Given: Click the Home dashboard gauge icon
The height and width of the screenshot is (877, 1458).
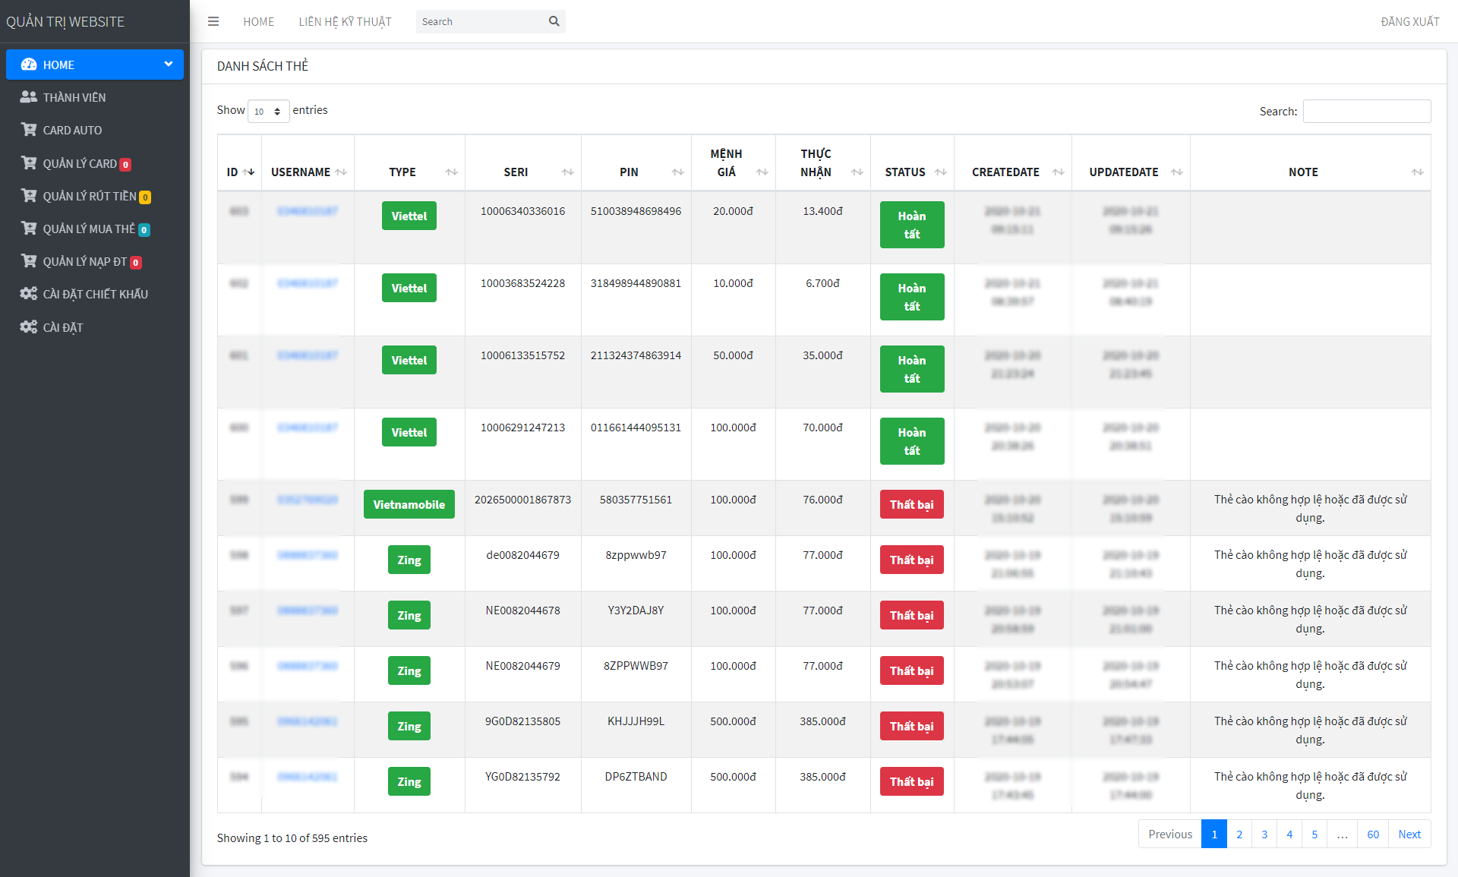Looking at the screenshot, I should click(x=29, y=65).
